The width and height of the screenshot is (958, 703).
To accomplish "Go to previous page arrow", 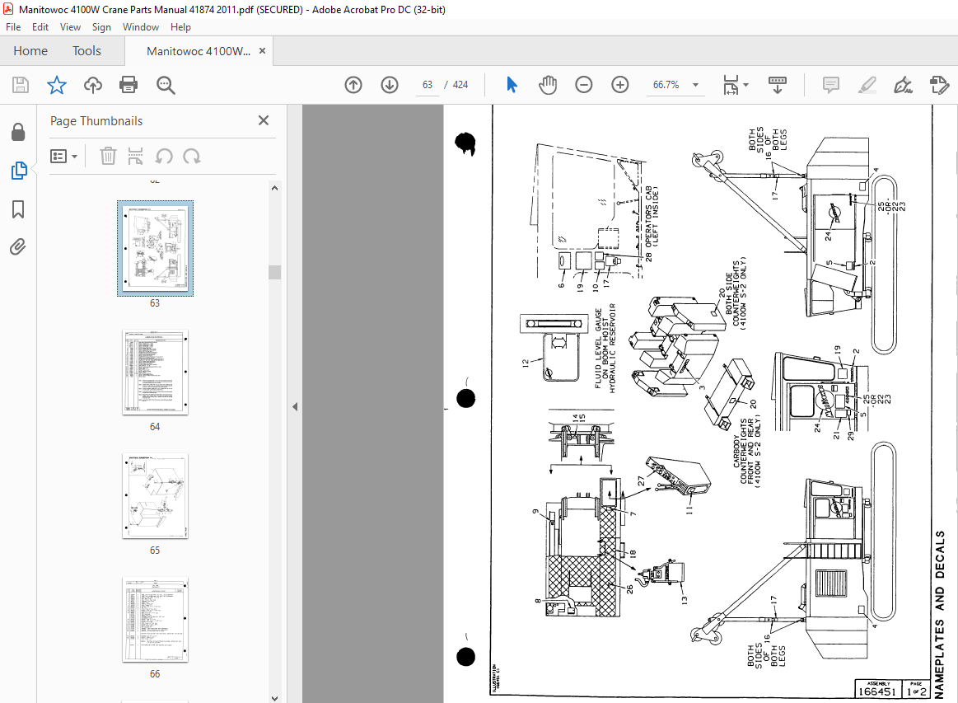I will click(x=353, y=85).
